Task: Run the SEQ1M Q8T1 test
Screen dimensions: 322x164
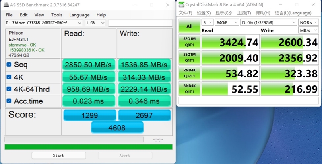Action: click(189, 42)
